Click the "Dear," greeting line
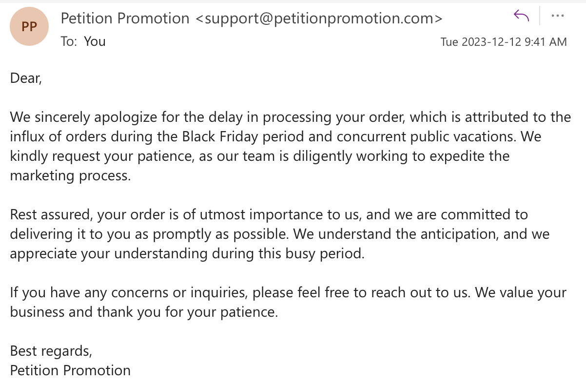The height and width of the screenshot is (383, 586). [26, 78]
